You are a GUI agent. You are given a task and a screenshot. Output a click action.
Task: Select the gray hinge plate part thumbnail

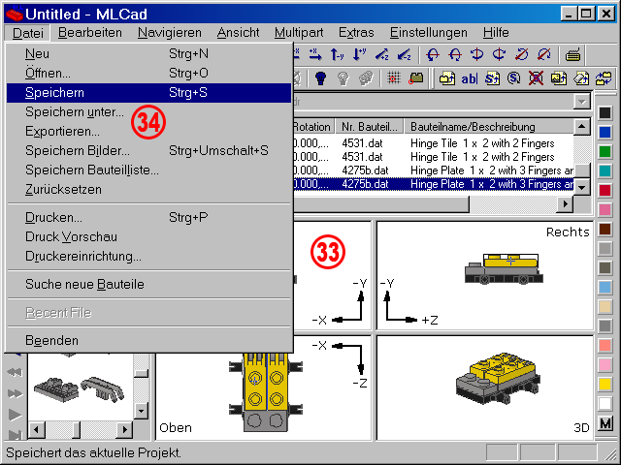[x=54, y=389]
